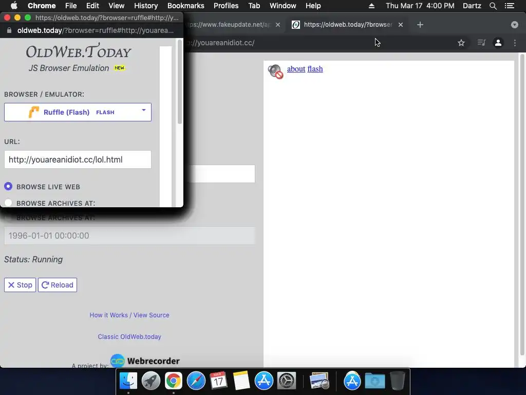Click the Status: Running text
This screenshot has width=526, height=395.
point(33,259)
